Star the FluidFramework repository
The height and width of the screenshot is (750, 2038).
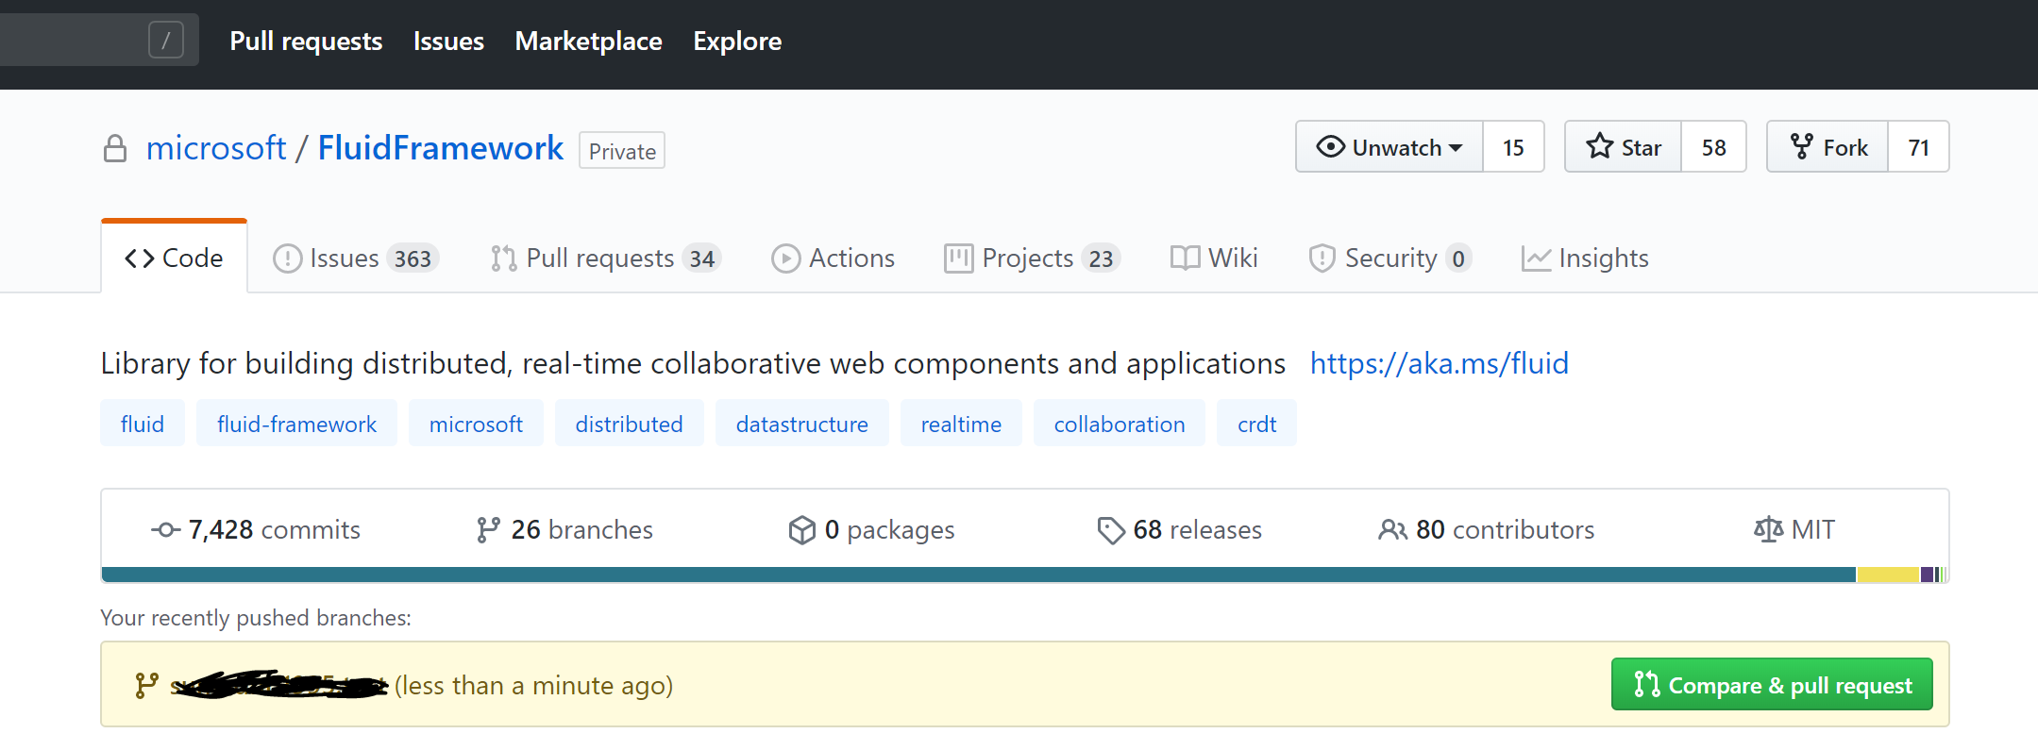1624,147
